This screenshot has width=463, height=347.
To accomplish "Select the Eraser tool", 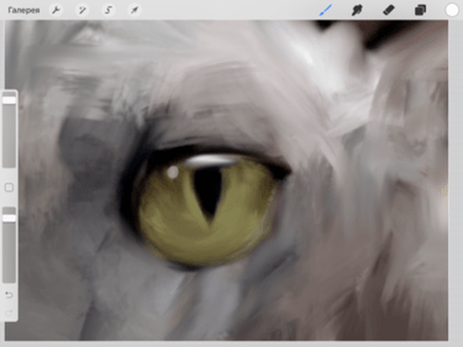I will [x=389, y=10].
